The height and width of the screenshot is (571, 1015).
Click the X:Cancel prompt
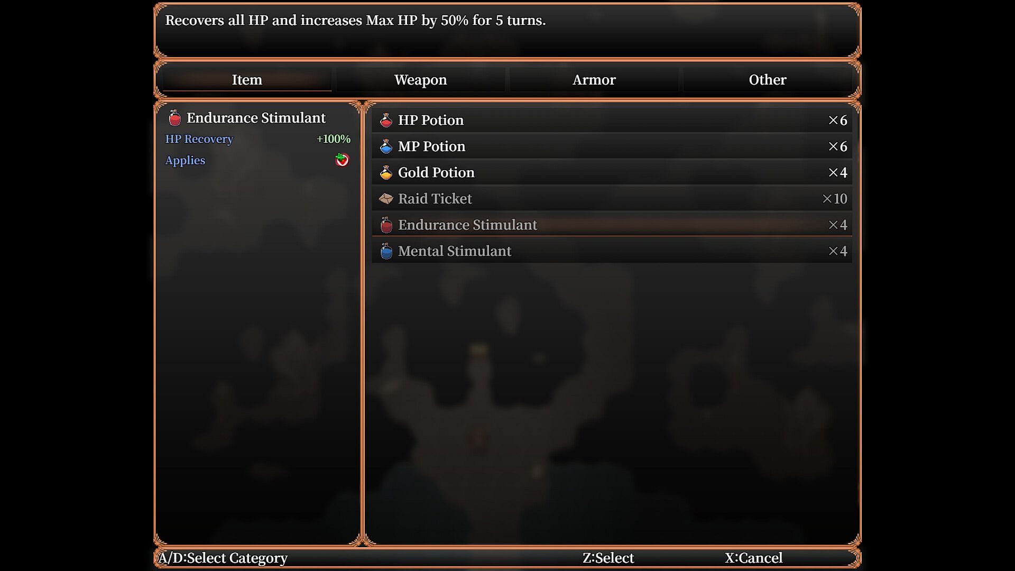click(x=753, y=558)
